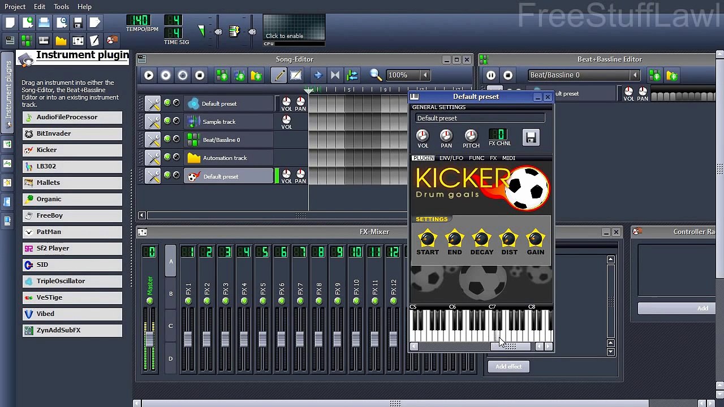Click the GAIN knob in Kicker settings
724x407 pixels.
click(x=535, y=239)
